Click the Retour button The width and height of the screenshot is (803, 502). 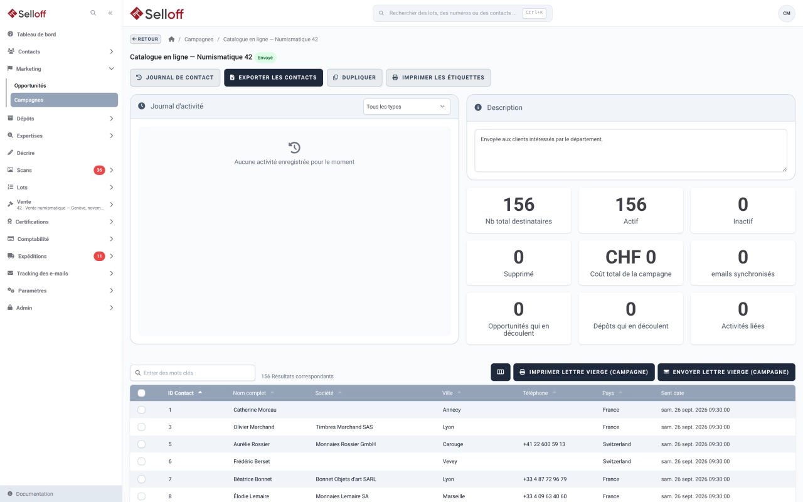[x=146, y=39]
